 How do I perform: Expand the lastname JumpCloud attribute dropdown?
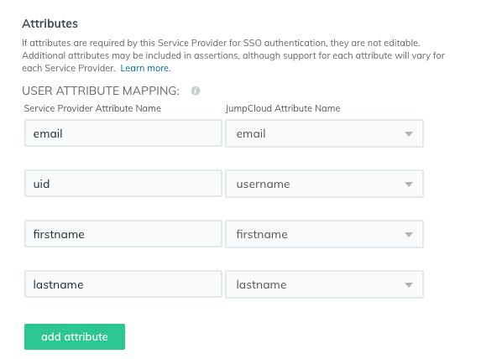point(325,284)
